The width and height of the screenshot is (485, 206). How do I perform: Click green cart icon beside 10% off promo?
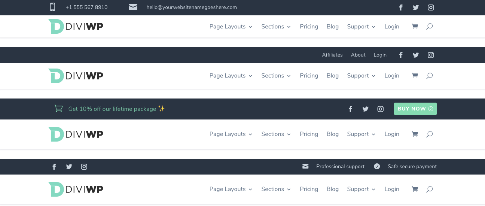58,109
